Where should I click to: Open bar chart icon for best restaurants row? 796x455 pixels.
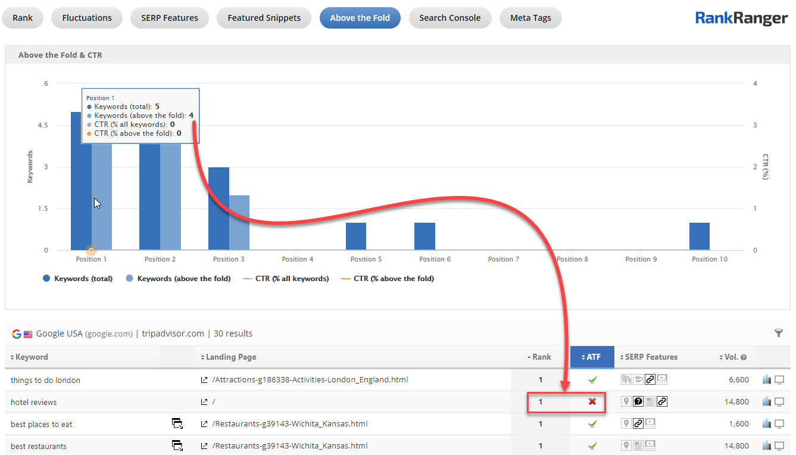767,445
